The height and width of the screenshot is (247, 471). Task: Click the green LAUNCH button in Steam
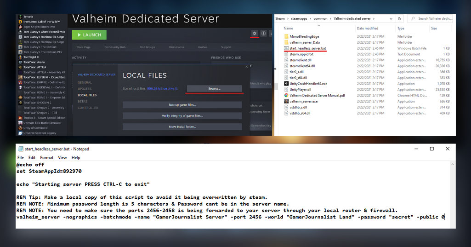pyautogui.click(x=89, y=35)
